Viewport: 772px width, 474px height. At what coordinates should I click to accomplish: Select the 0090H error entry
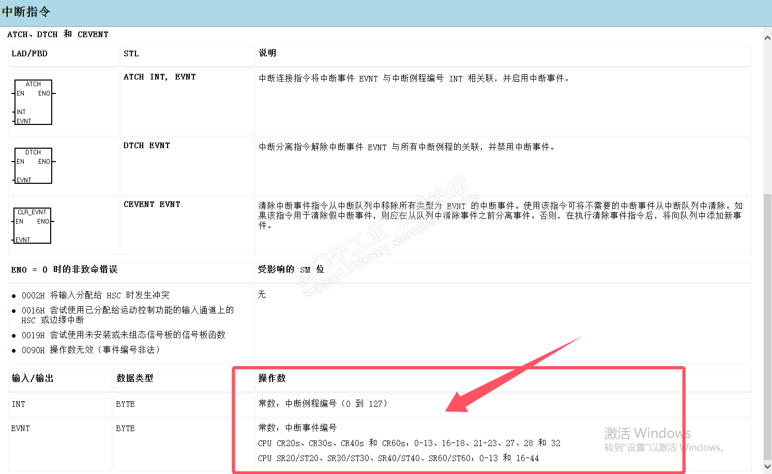coord(92,350)
